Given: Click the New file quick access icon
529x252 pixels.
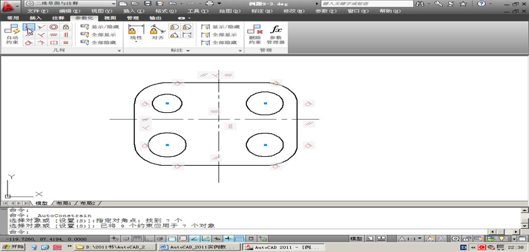Looking at the screenshot, I should pyautogui.click(x=123, y=3).
